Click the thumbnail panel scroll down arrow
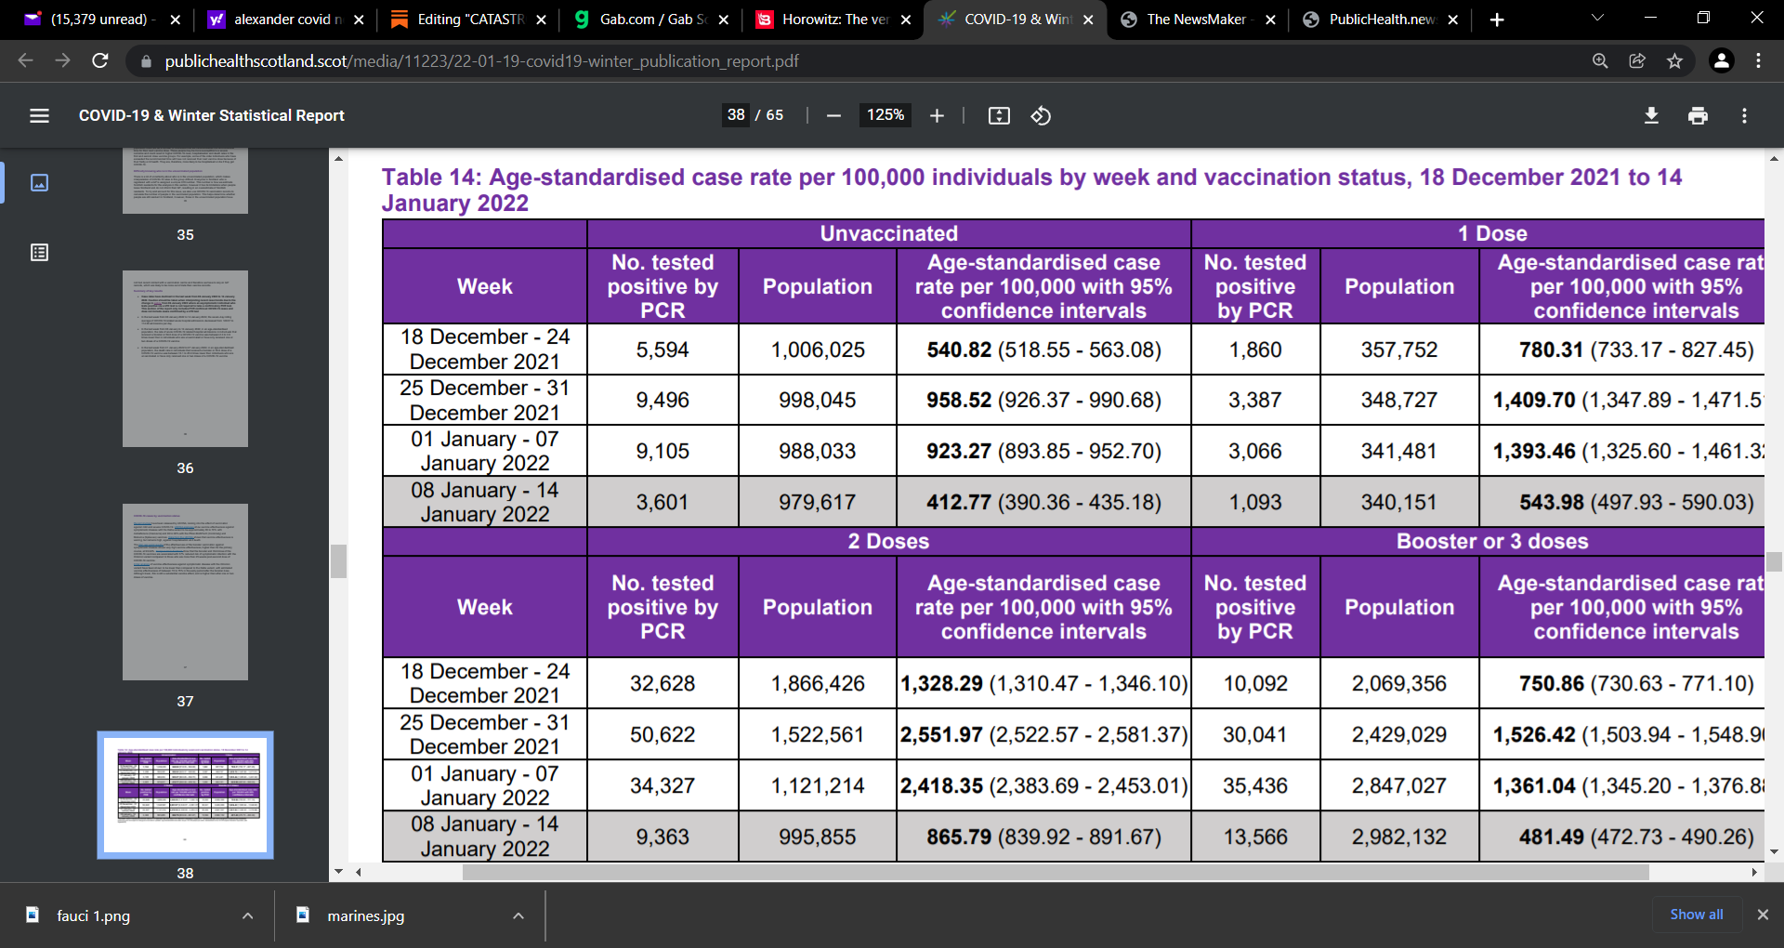Screen dimensions: 1784x948 pos(338,871)
